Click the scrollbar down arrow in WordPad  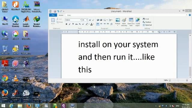[190, 77]
